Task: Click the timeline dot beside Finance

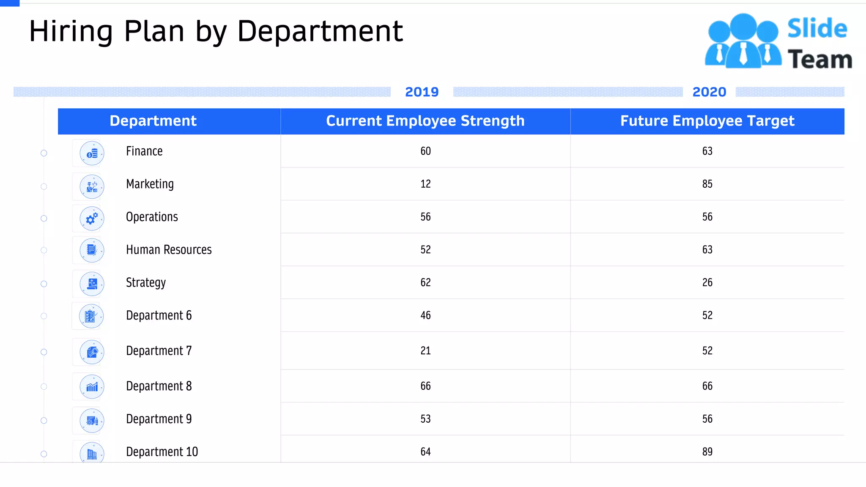Action: point(44,153)
